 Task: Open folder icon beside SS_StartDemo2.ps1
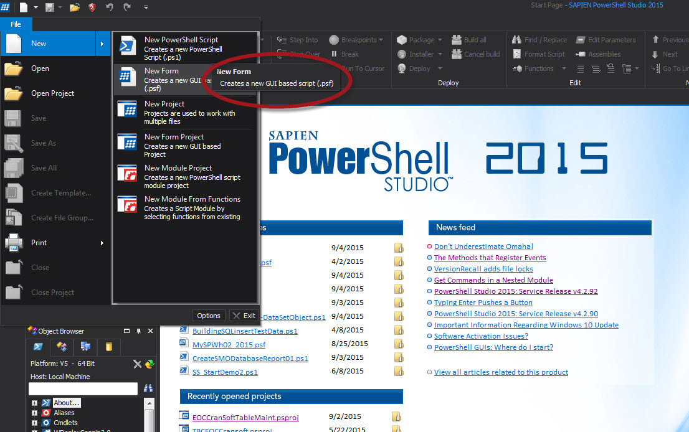(399, 372)
